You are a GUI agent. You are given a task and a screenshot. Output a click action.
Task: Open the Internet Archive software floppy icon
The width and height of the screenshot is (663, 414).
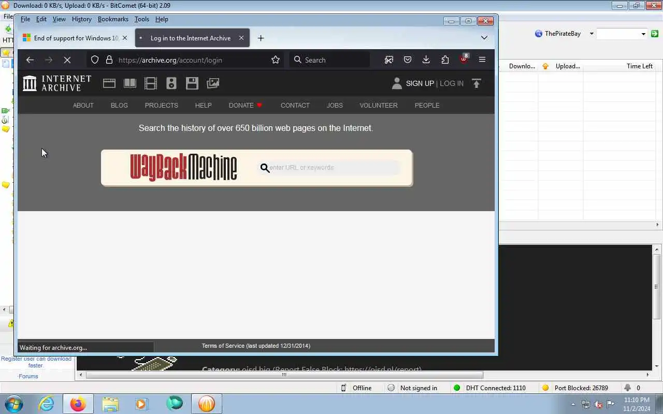(x=192, y=83)
